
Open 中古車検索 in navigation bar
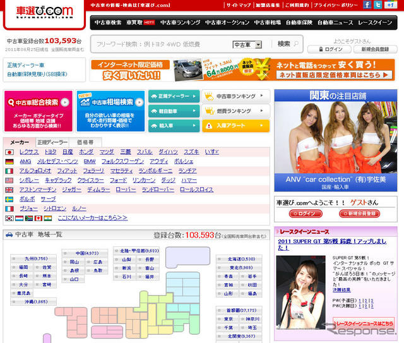tap(108, 23)
